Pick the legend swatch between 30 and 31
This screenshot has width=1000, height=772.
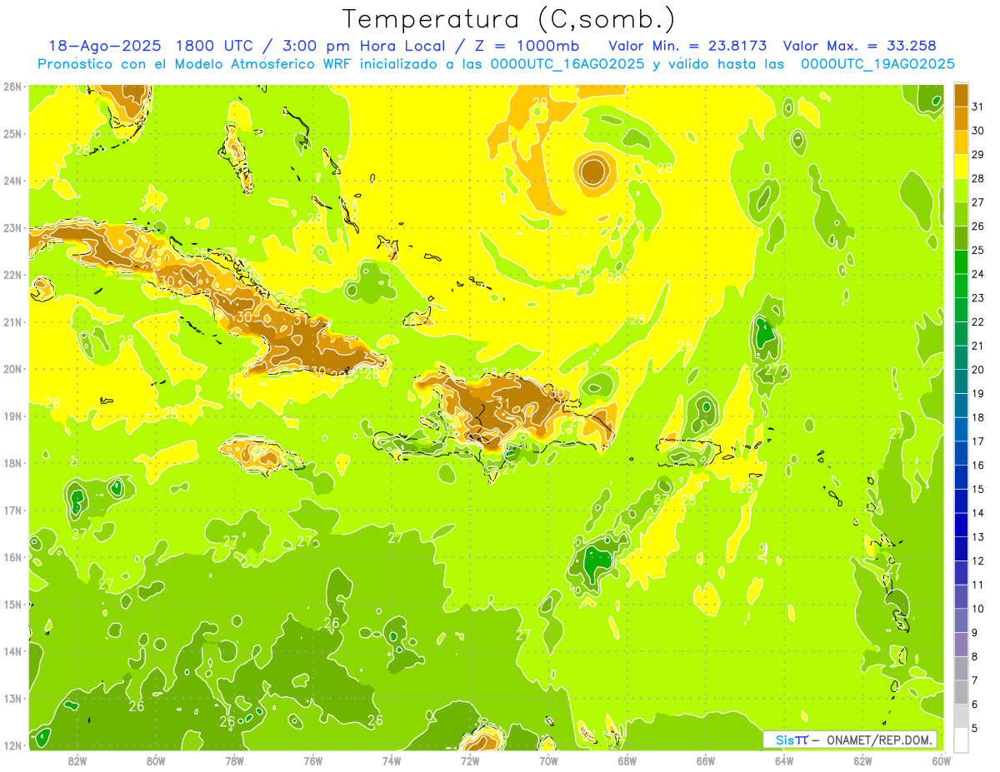click(x=961, y=119)
